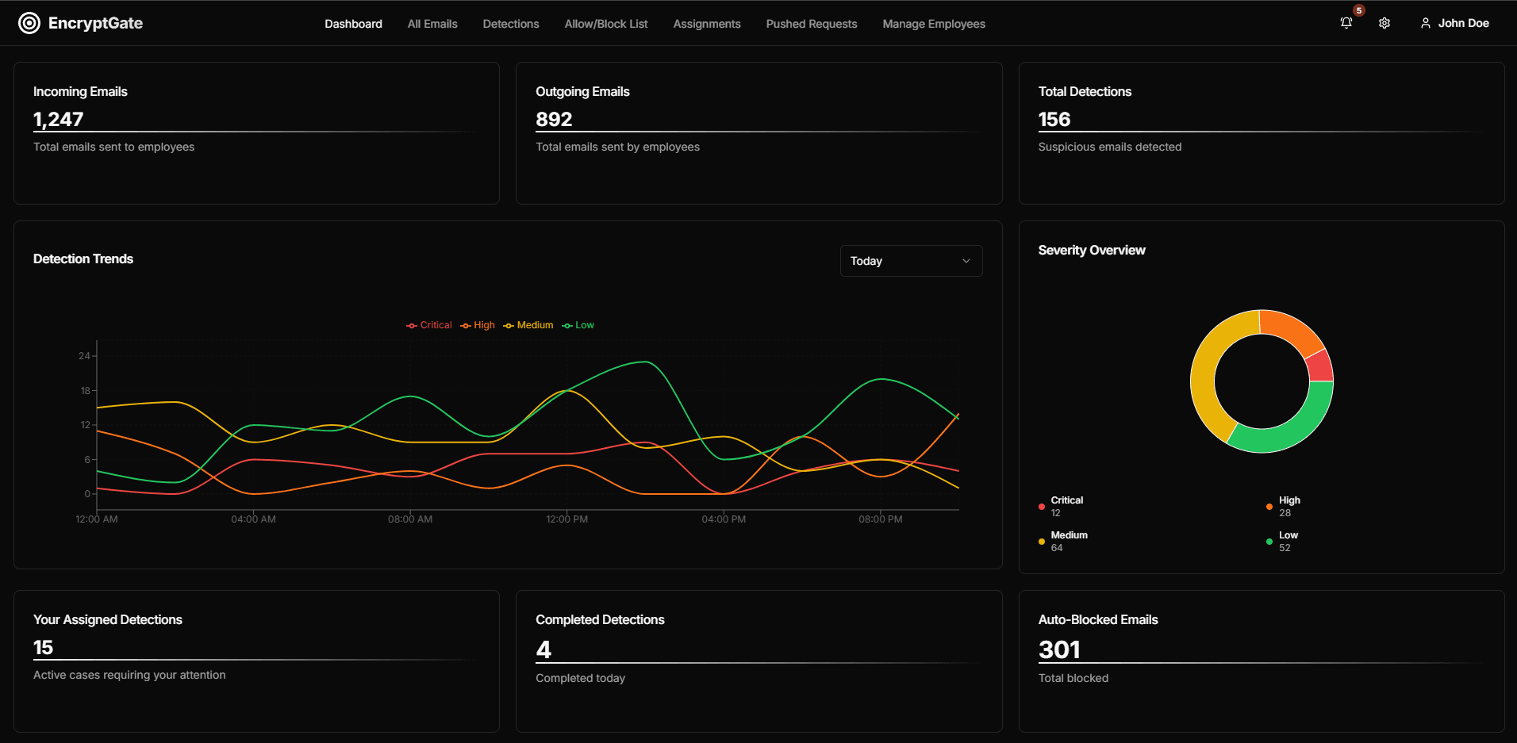Click the Auto-Blocked Emails card title
This screenshot has height=743, width=1517.
pos(1098,619)
